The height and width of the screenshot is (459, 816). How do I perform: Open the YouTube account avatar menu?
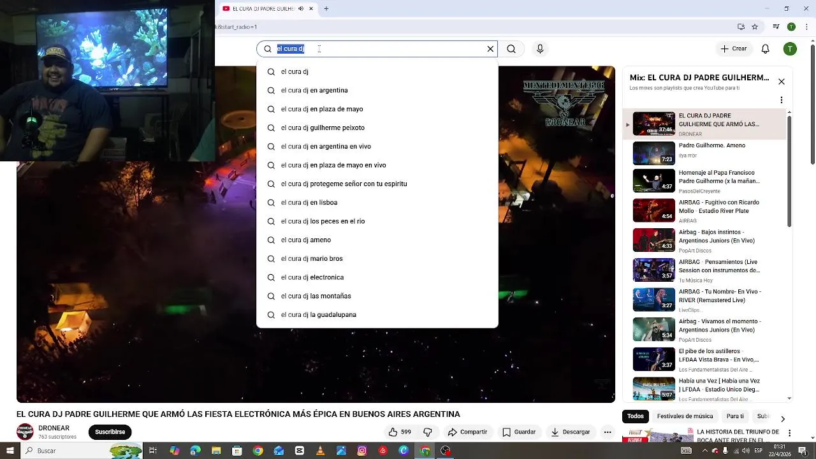790,49
